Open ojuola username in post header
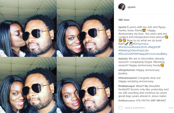Screen dimensions: 174x113 [131, 7]
